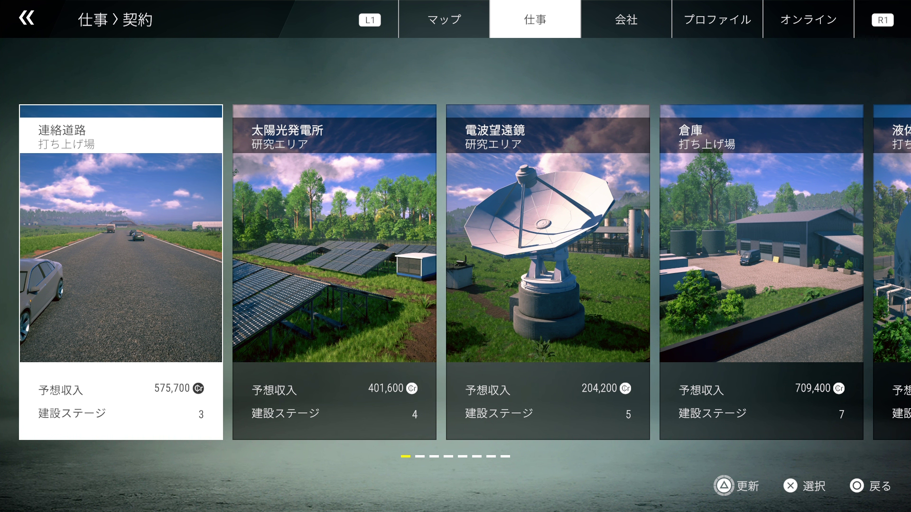The height and width of the screenshot is (512, 911).
Task: Click the triangle 更新 refresh icon
Action: click(724, 485)
